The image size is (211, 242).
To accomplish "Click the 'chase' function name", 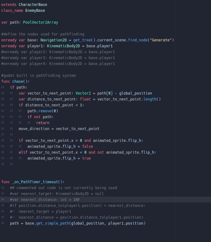I will [17, 81].
